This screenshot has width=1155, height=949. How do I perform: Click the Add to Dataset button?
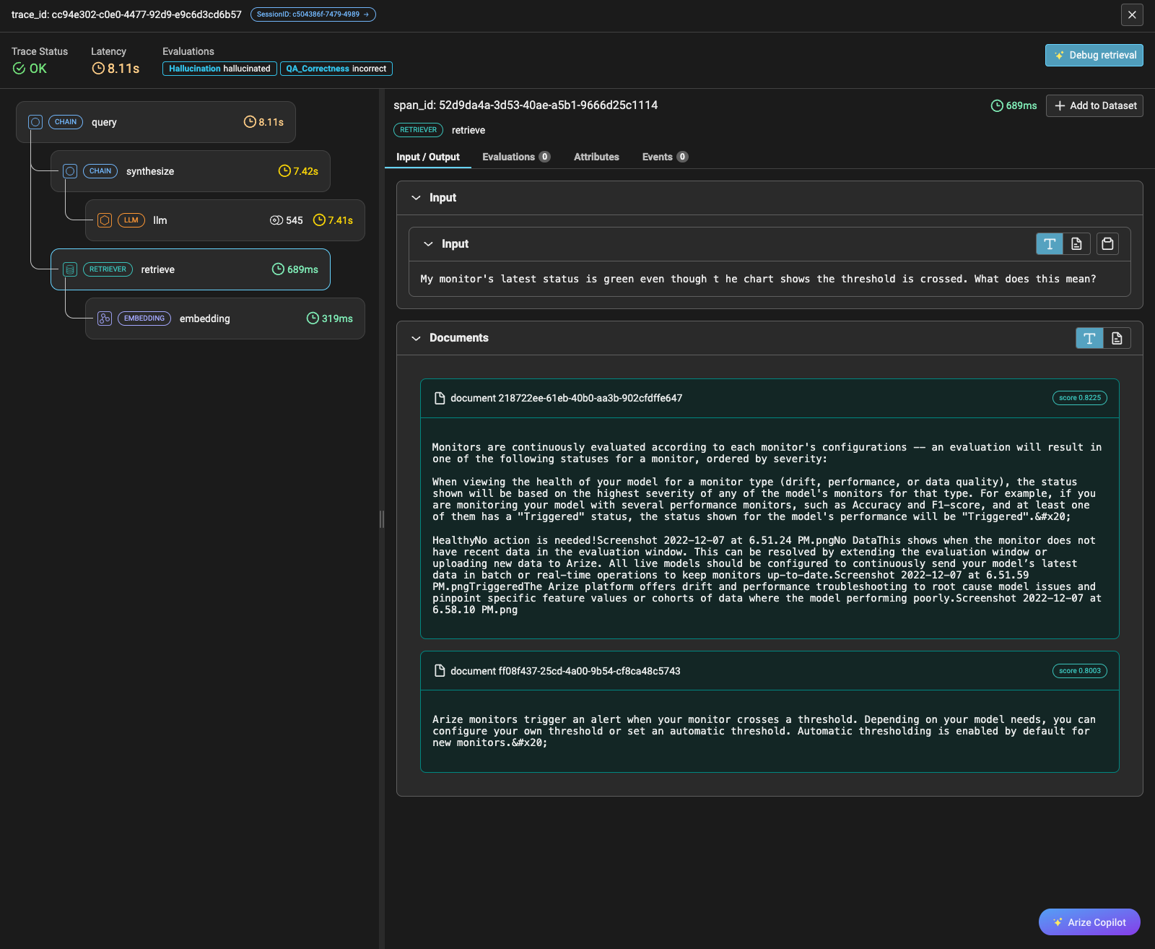point(1094,105)
